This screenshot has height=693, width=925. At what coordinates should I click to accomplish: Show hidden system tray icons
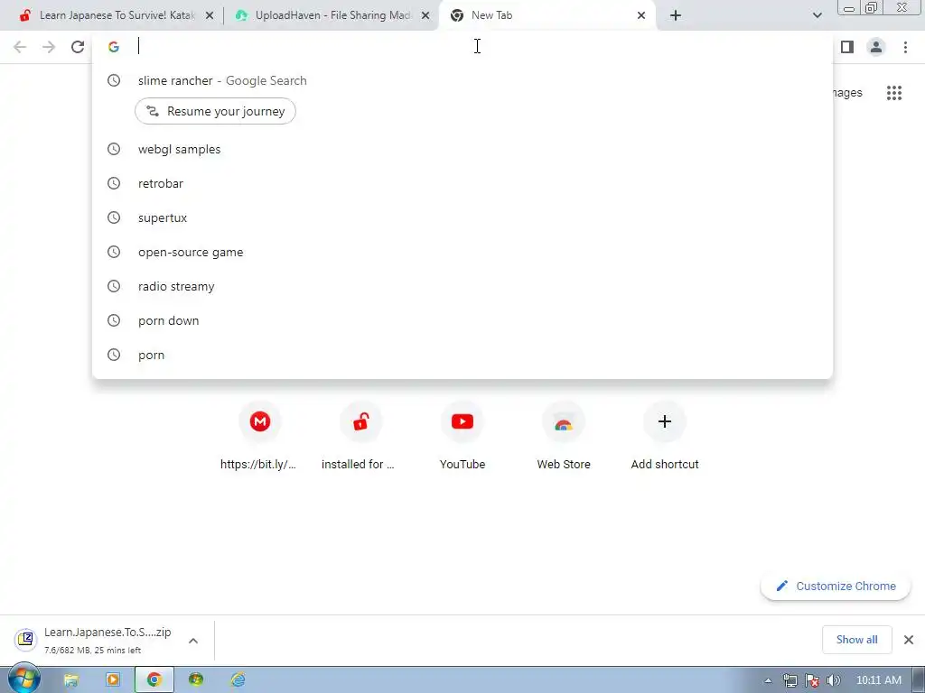click(x=768, y=680)
